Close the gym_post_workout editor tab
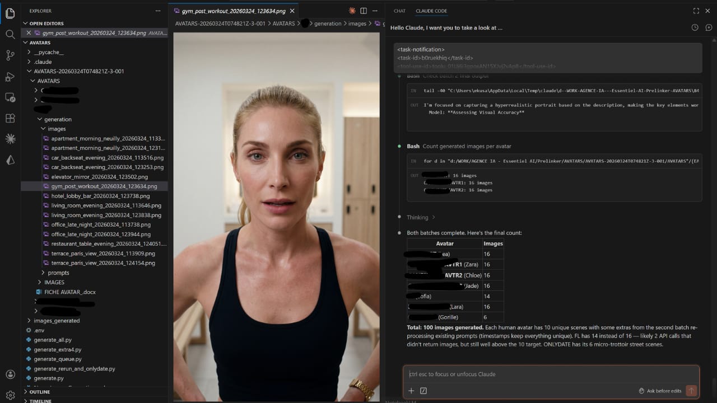717x403 pixels. click(x=292, y=11)
